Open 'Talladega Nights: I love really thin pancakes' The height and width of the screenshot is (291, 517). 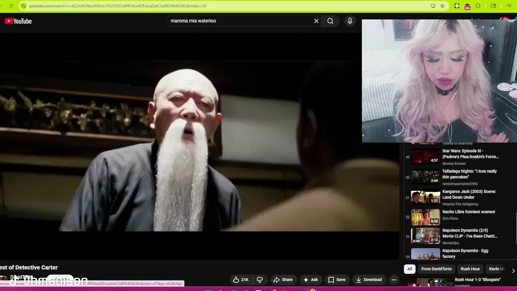point(469,174)
